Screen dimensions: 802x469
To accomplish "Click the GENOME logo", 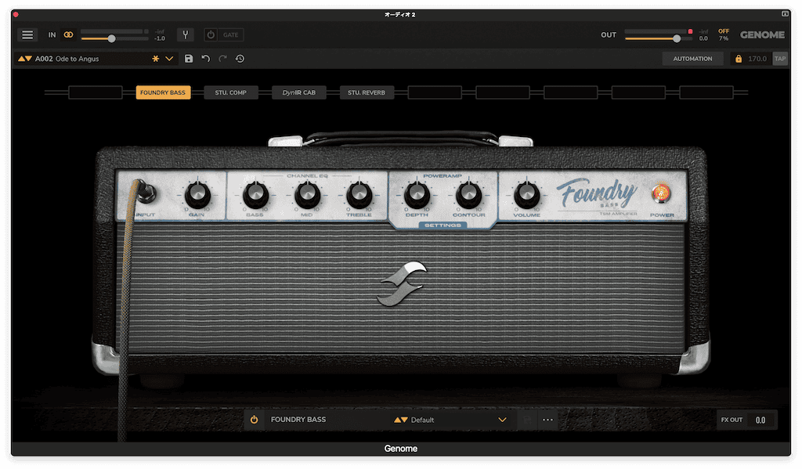I will coord(762,34).
